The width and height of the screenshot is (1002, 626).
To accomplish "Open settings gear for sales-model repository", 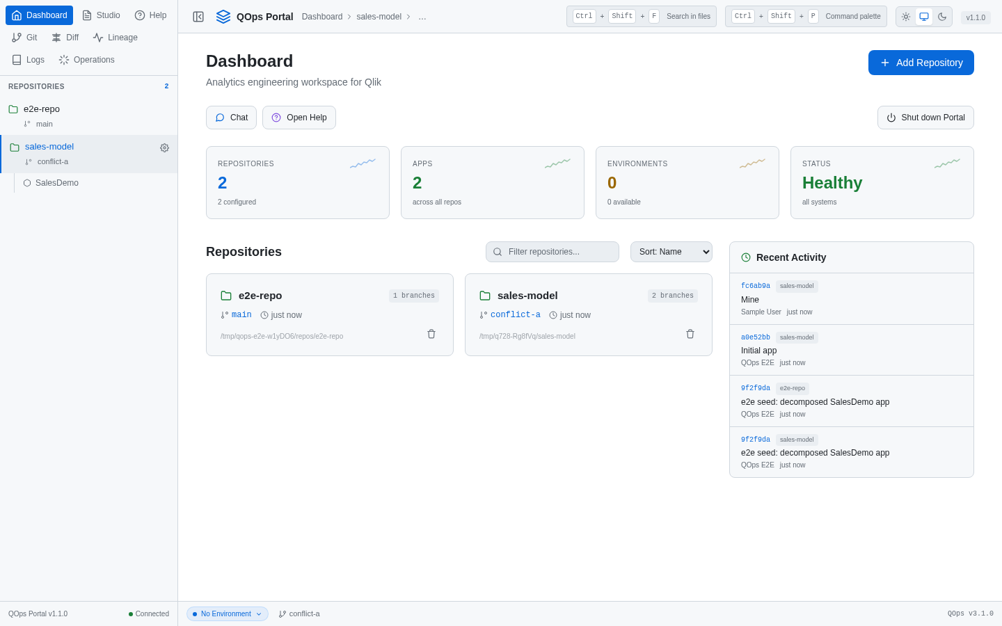I will pyautogui.click(x=164, y=148).
